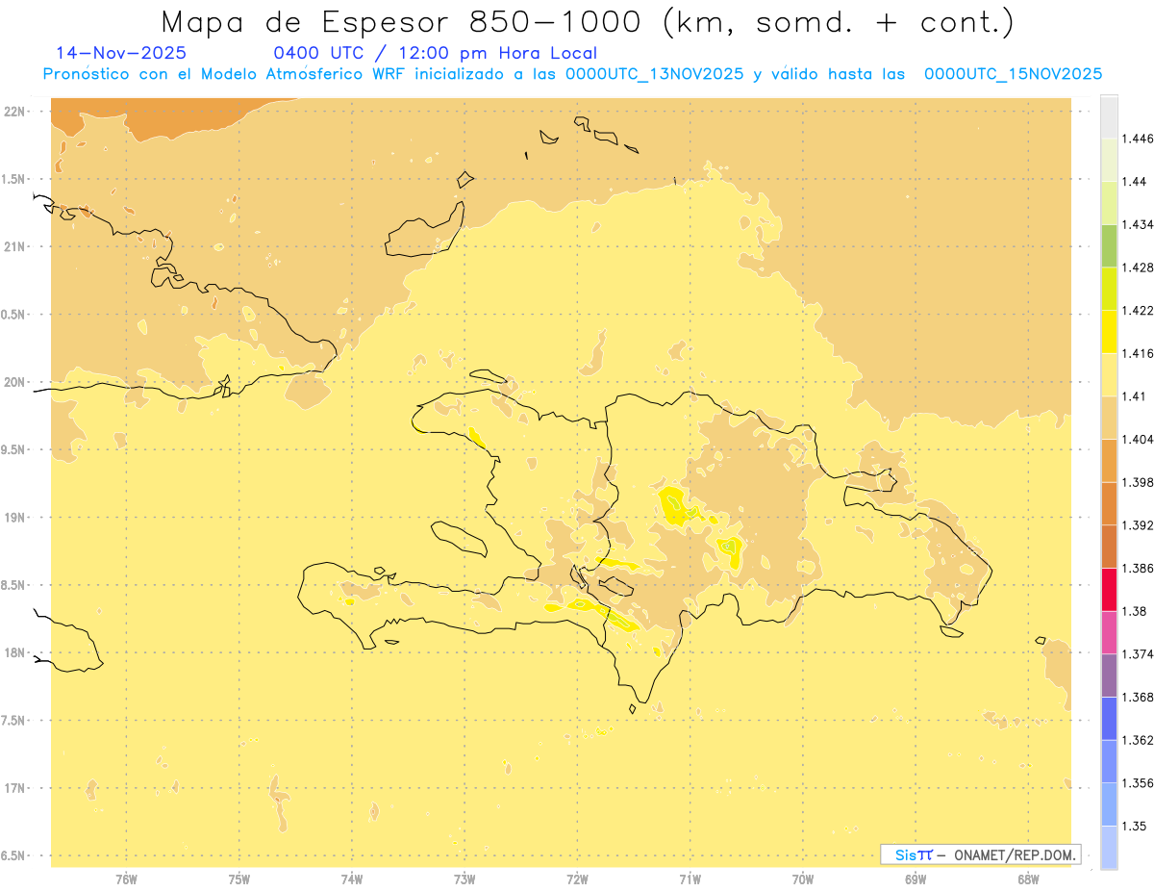Click the legend value '1.35'
Screen dimensions: 1154x892
[x=1135, y=826]
